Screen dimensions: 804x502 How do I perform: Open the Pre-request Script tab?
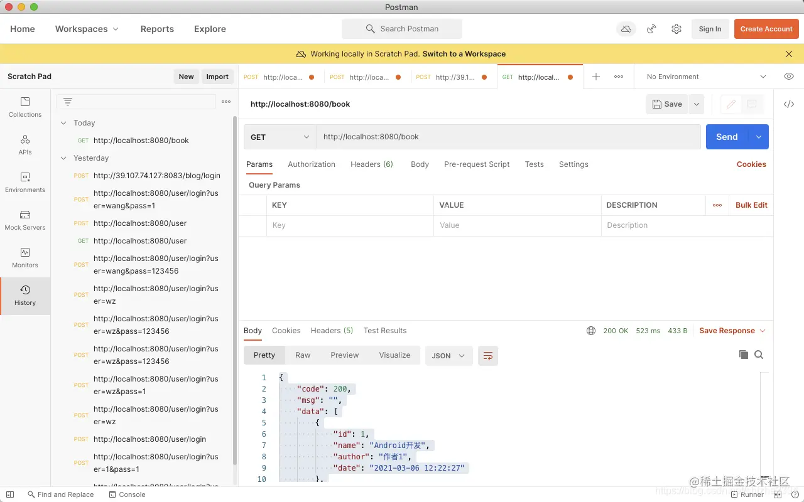[477, 164]
